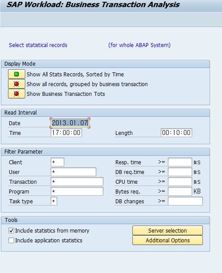Click the Bytes req. threshold field

[x=180, y=191]
